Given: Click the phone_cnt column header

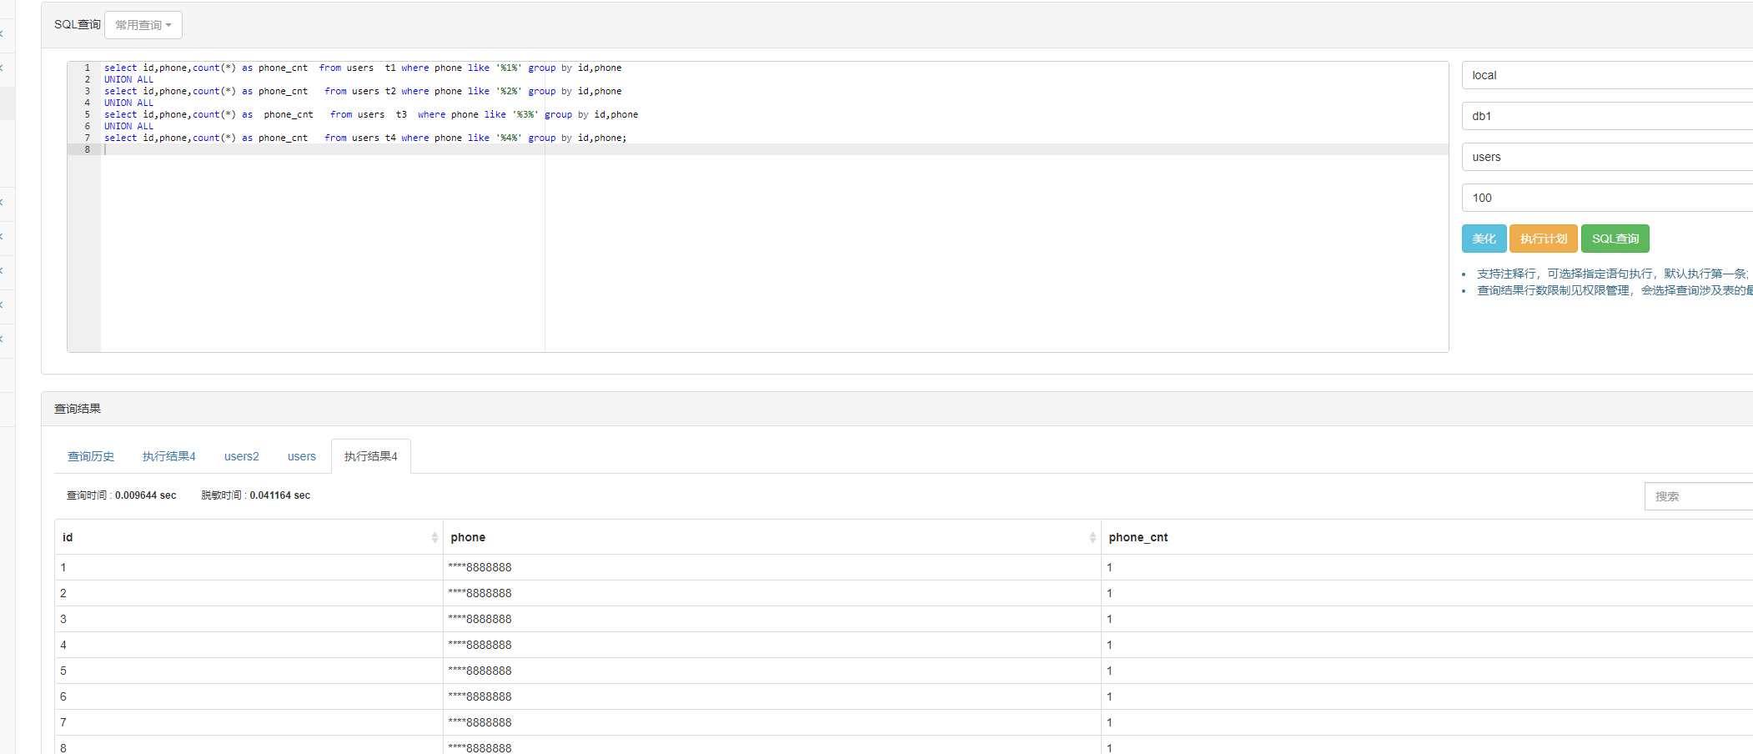Looking at the screenshot, I should [1427, 537].
